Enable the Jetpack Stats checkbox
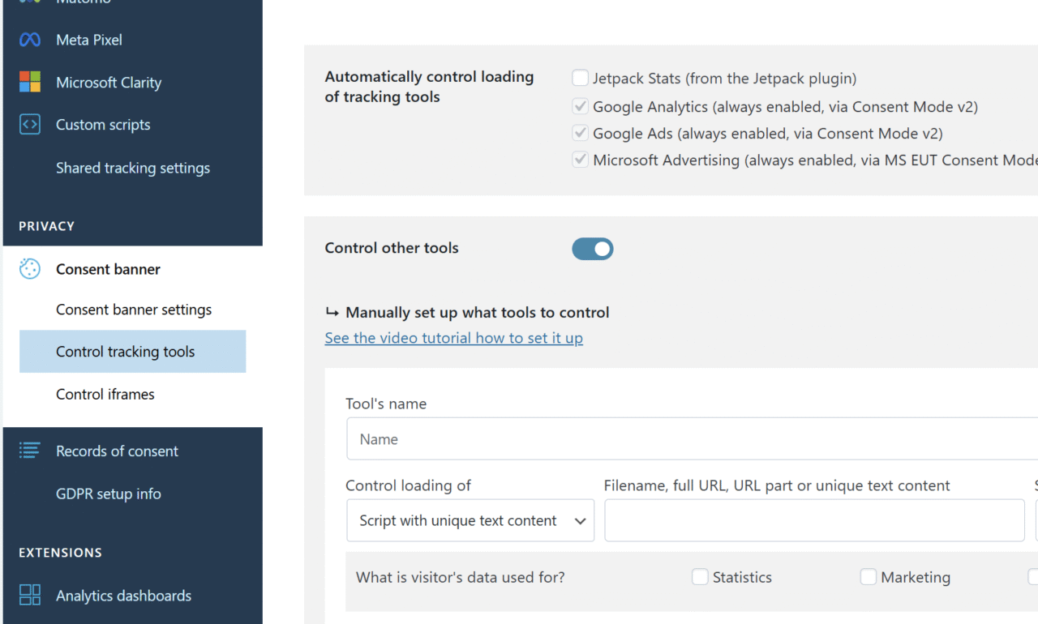The width and height of the screenshot is (1038, 624). (580, 79)
